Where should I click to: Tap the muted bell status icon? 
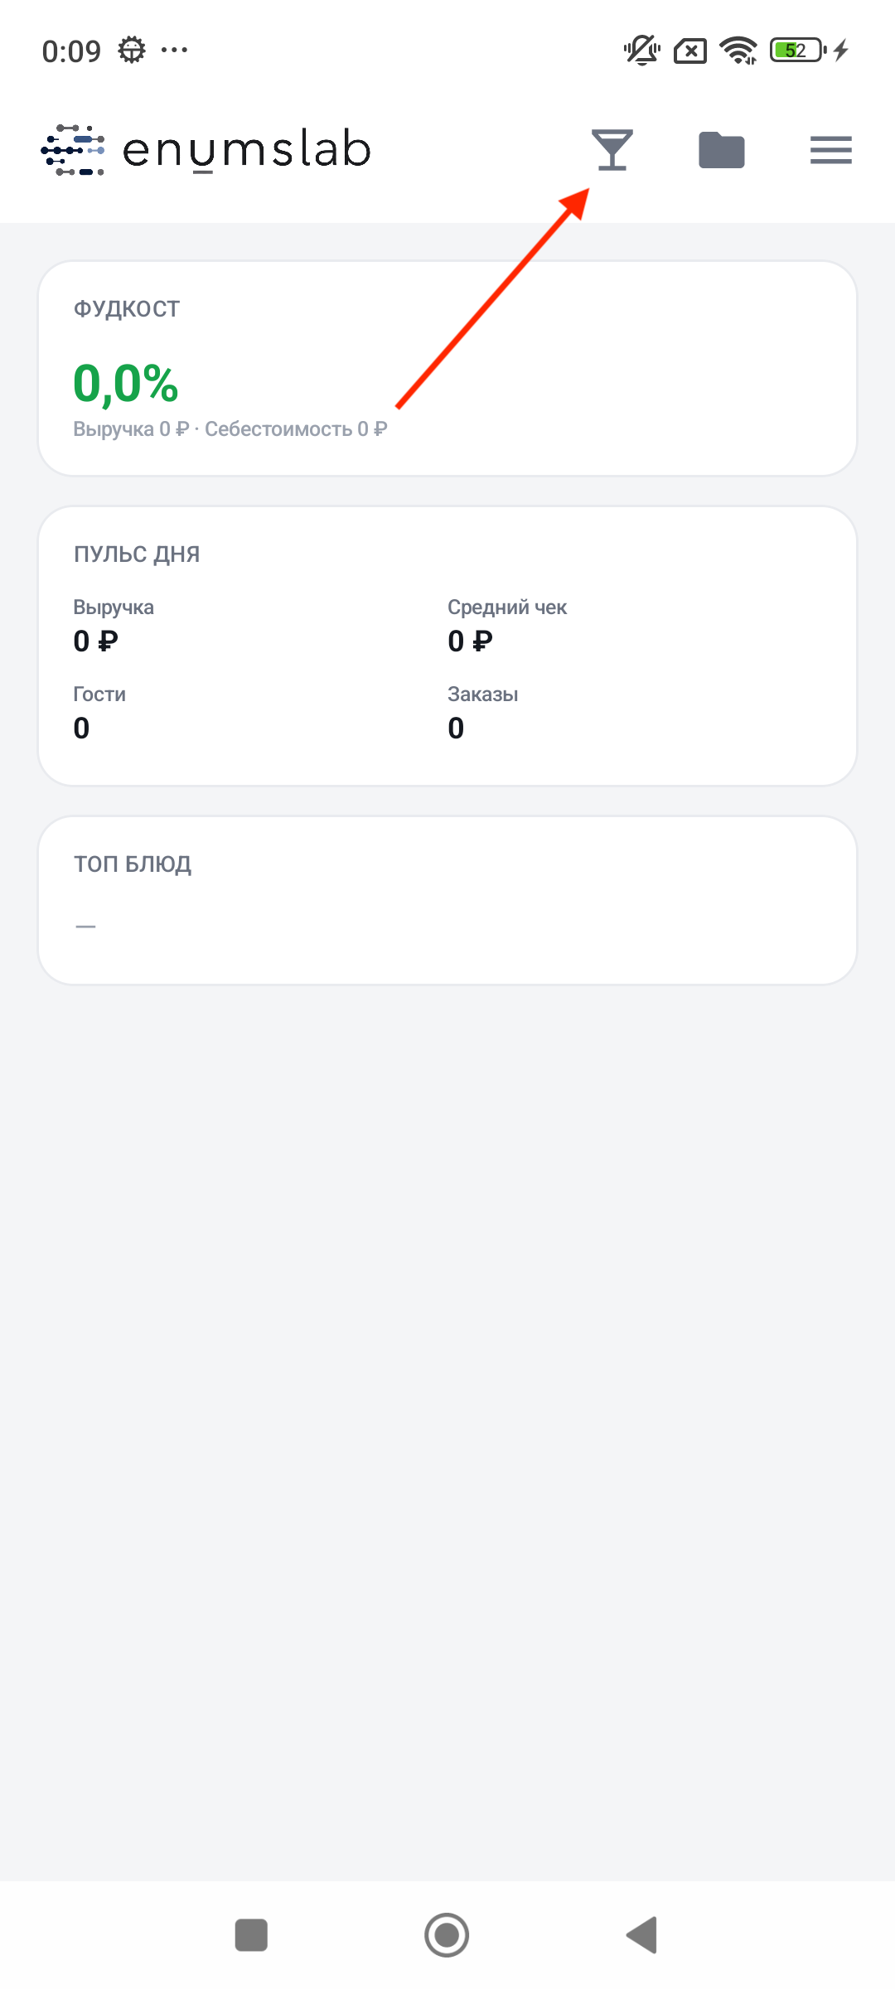[641, 51]
